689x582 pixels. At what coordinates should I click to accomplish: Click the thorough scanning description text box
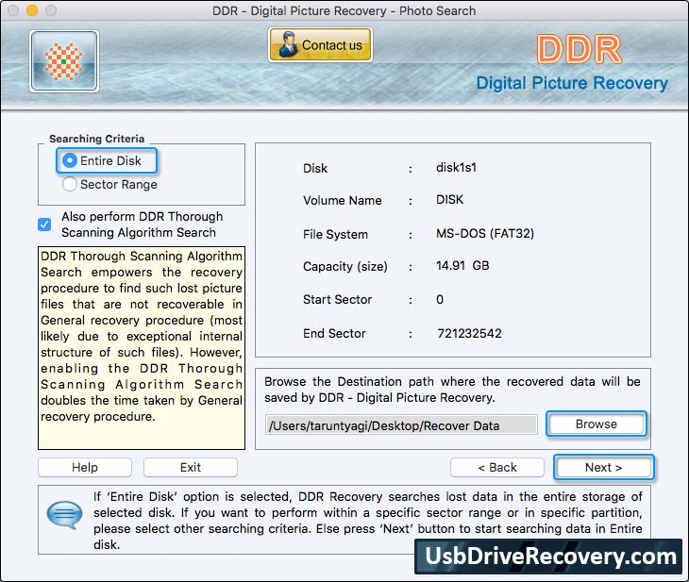click(x=142, y=348)
